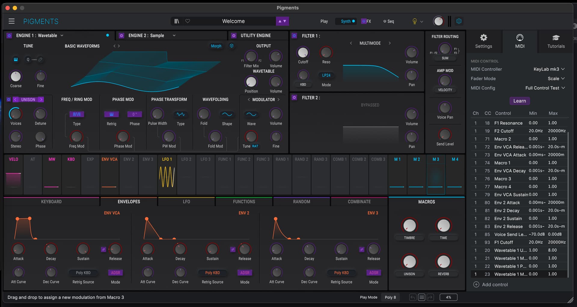
Task: Click the Add control plus icon
Action: (476, 284)
